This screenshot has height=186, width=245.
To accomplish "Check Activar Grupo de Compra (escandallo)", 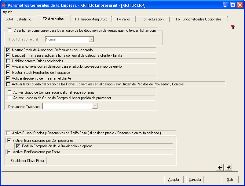I will coord(10,92).
